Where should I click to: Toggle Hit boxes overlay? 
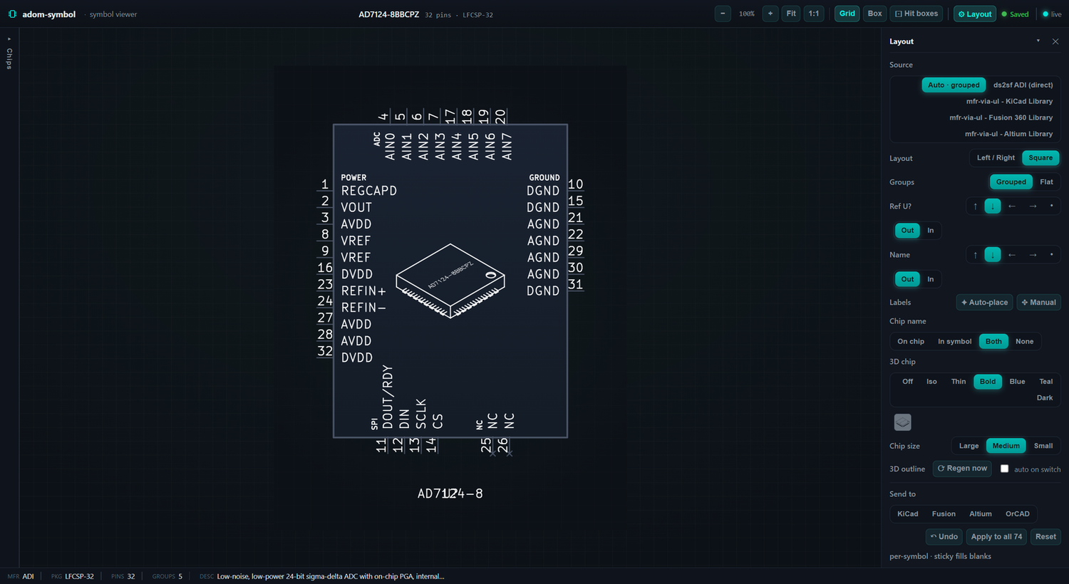[916, 14]
